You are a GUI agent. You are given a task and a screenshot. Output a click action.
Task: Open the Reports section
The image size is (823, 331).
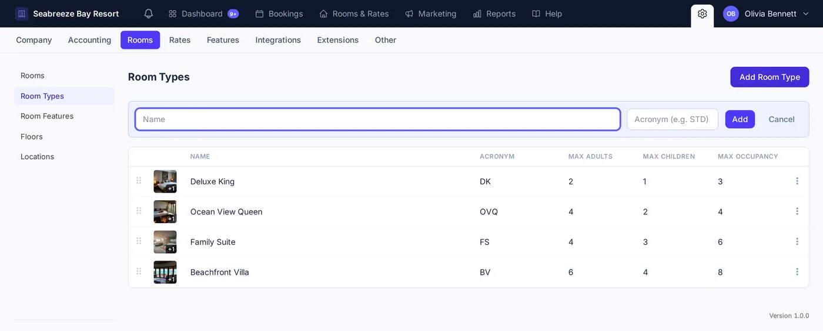pos(494,13)
